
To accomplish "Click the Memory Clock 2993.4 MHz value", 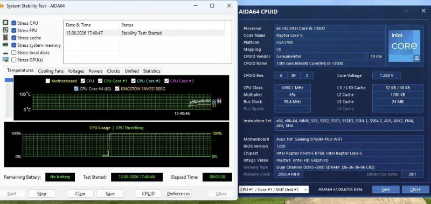I will pyautogui.click(x=288, y=174).
